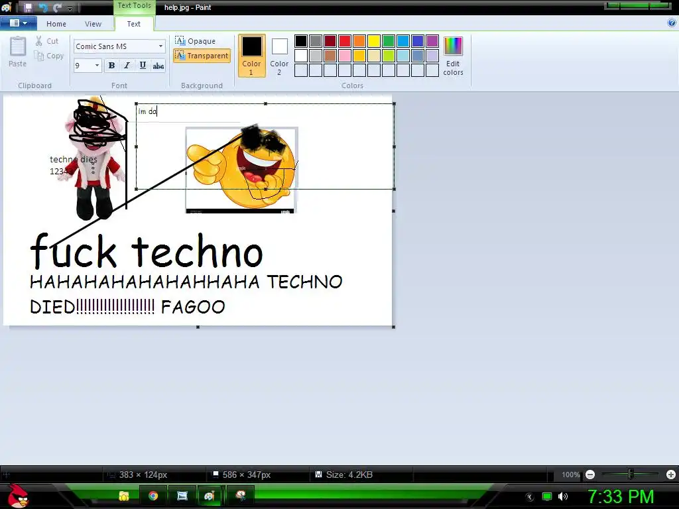Click the Cut scissors button

(x=47, y=41)
